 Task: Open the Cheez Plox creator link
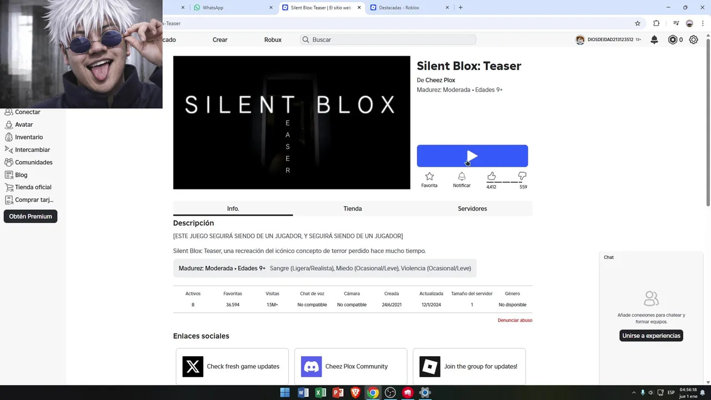[x=440, y=81]
